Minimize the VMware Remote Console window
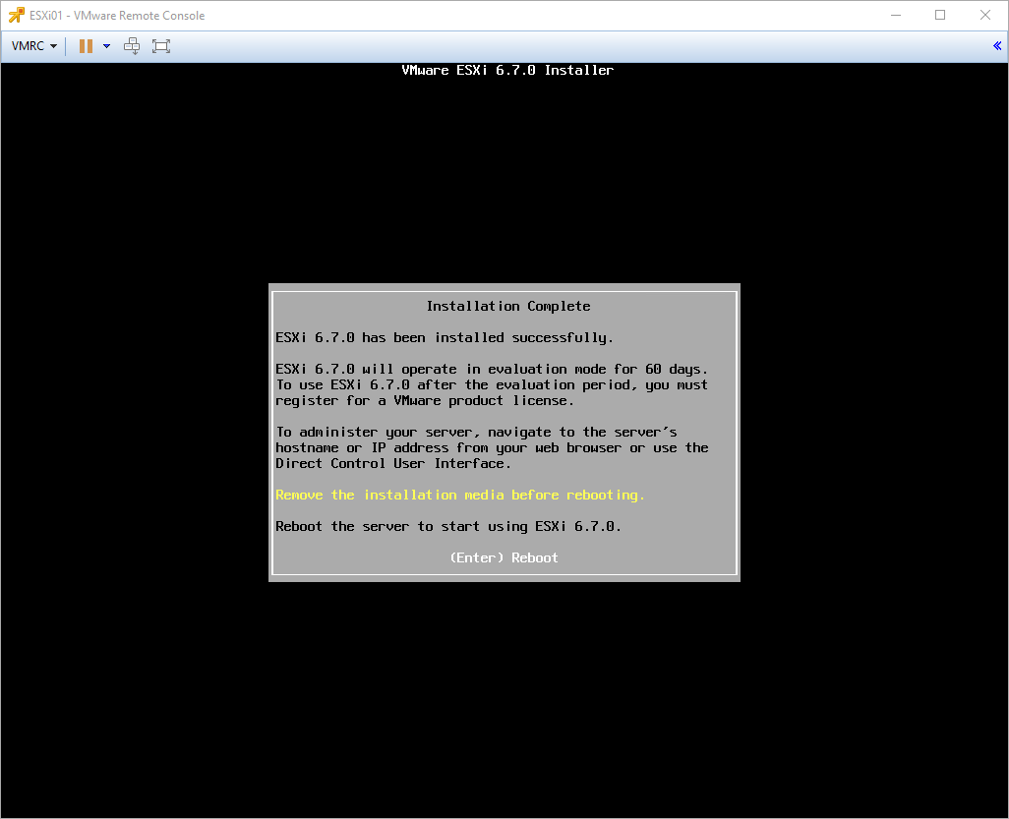 click(896, 15)
